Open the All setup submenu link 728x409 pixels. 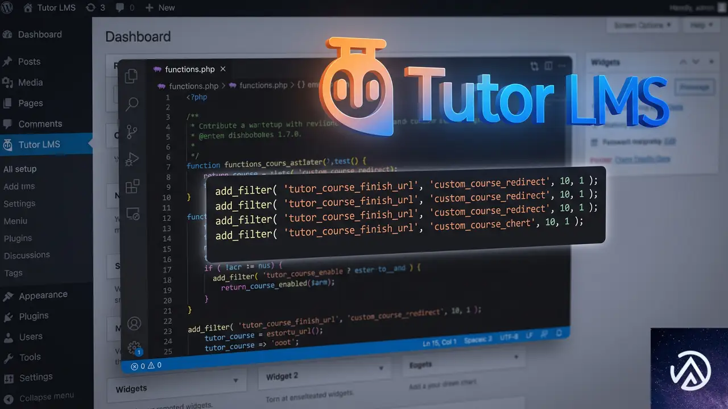[x=20, y=169]
